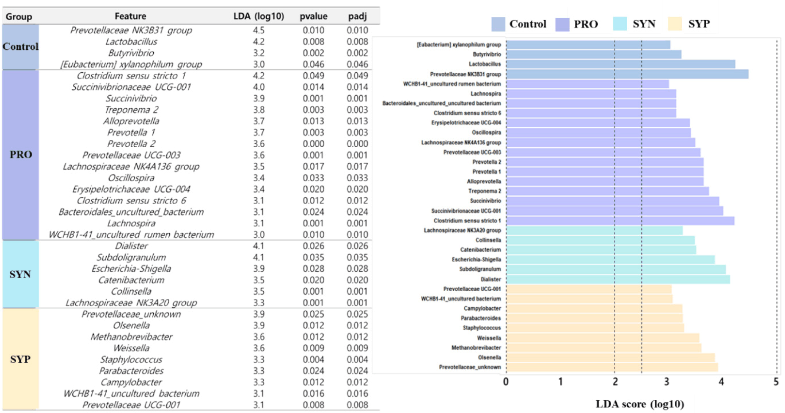Click the x-axis tick label 4
This screenshot has height=413, width=785.
click(x=721, y=381)
